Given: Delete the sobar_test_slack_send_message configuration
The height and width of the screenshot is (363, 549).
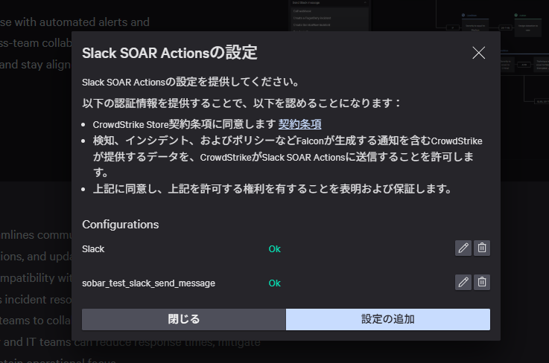Looking at the screenshot, I should 482,282.
